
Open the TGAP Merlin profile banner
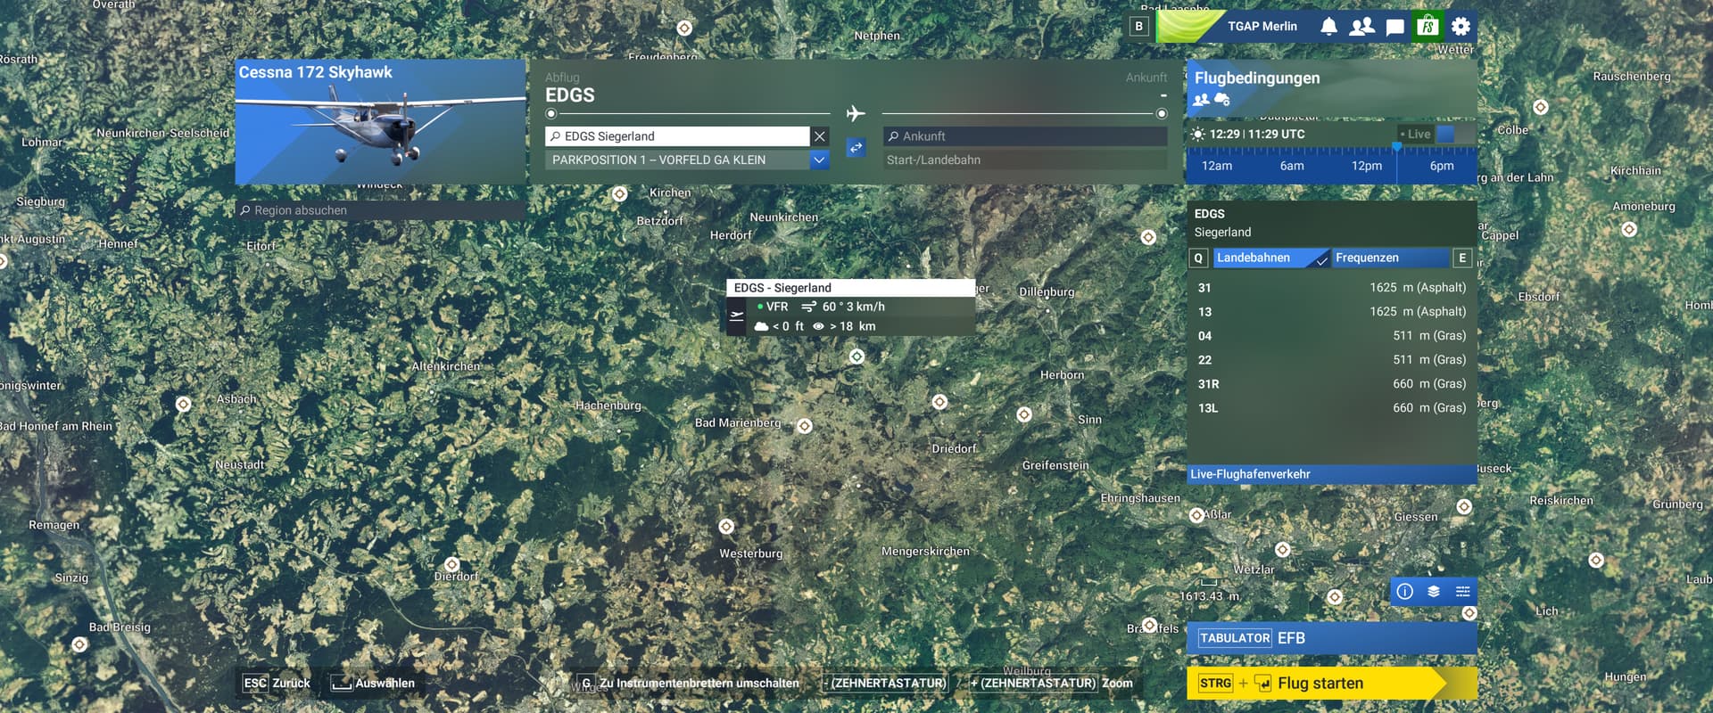[1236, 26]
